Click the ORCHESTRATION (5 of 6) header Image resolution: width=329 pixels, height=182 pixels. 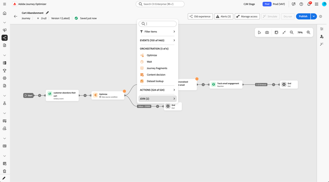pyautogui.click(x=154, y=49)
